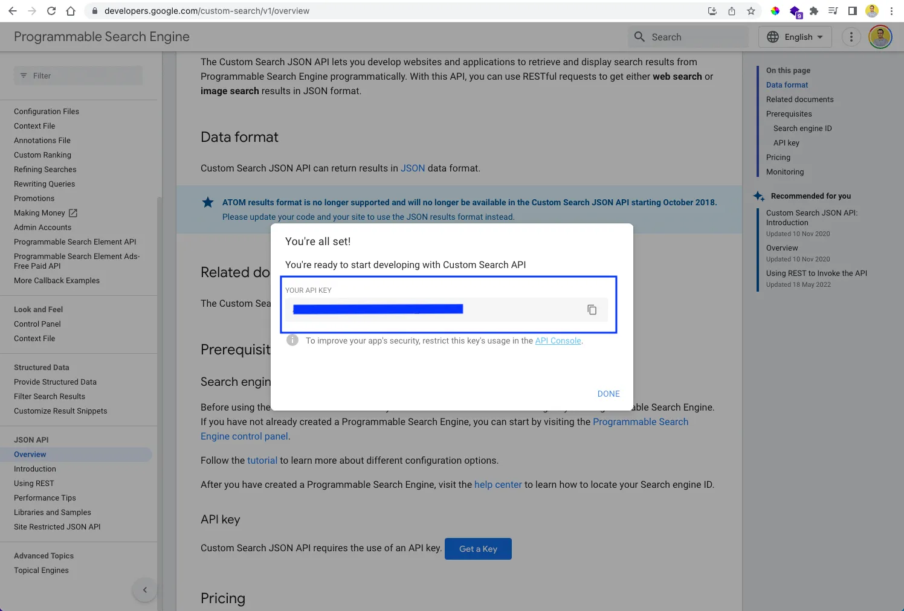This screenshot has width=904, height=611.
Task: Click the Chrome profile avatar in toolbar
Action: tap(871, 11)
